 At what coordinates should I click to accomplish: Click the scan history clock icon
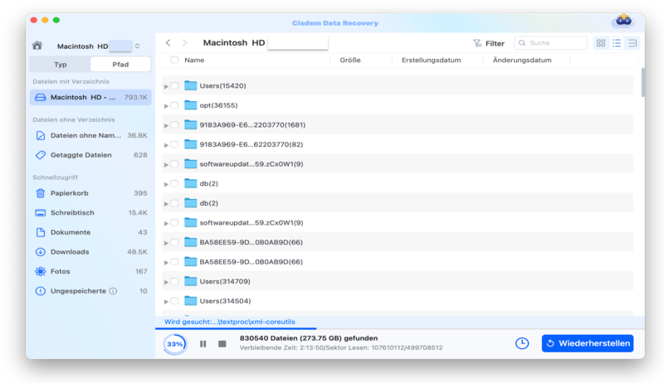coord(522,343)
